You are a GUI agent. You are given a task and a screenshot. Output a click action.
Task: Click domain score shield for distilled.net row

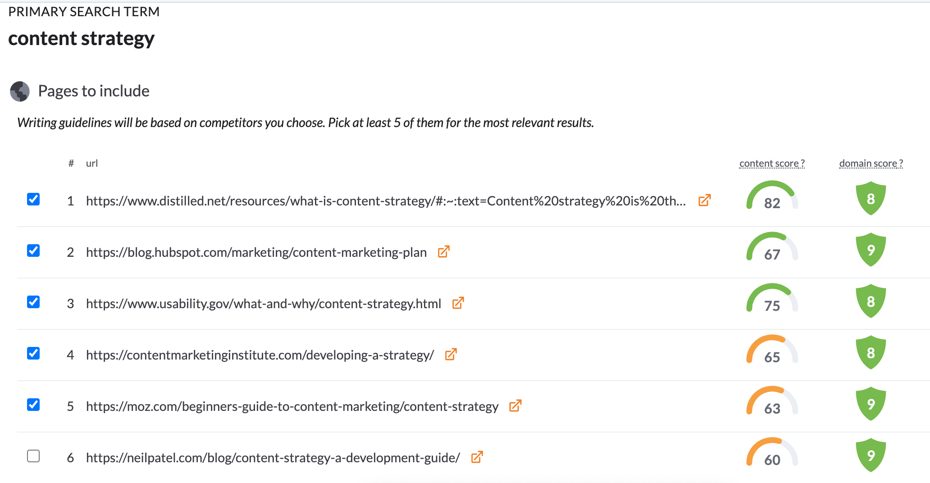871,199
